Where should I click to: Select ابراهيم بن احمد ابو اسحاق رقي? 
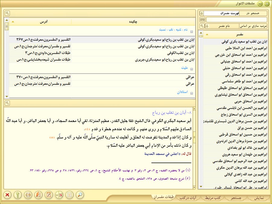click(x=235, y=75)
